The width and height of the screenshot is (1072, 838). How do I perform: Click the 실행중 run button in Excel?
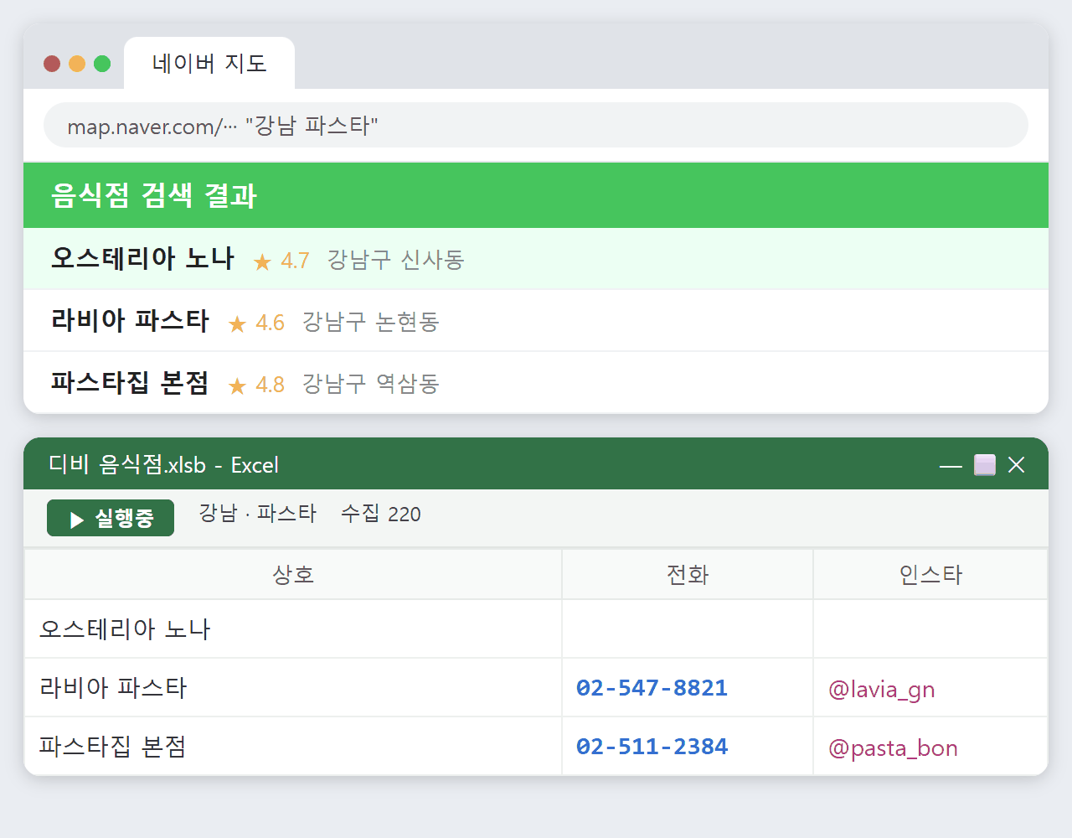pos(111,518)
